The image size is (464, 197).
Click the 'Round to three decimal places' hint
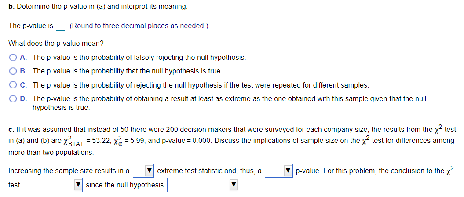[139, 26]
